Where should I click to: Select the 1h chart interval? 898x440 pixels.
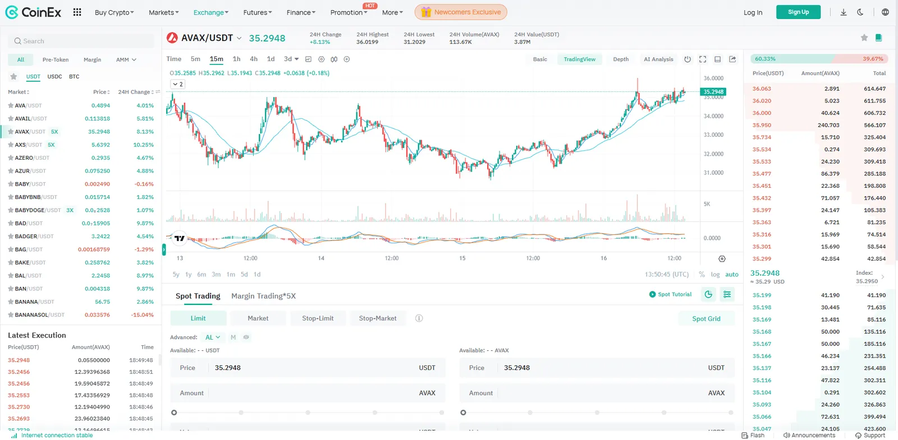click(236, 59)
